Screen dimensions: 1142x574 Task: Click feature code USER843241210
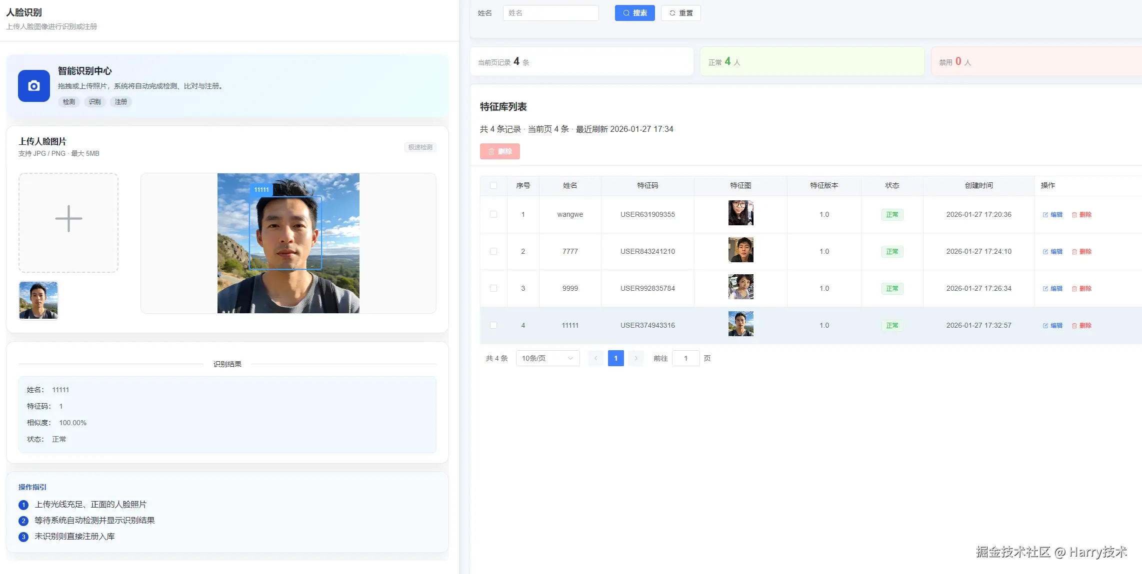[x=647, y=251]
